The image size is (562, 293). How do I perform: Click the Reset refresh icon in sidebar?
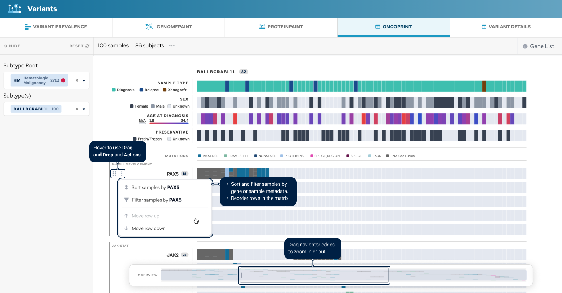pyautogui.click(x=87, y=46)
